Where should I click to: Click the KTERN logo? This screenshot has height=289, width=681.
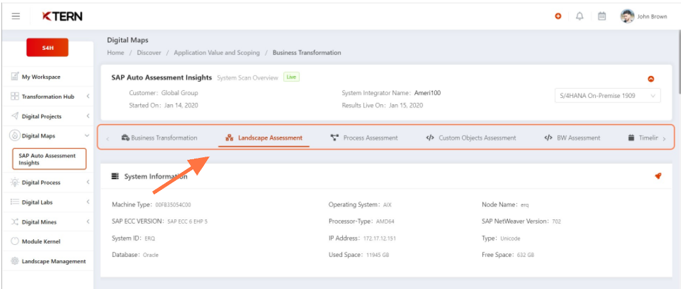coord(62,17)
